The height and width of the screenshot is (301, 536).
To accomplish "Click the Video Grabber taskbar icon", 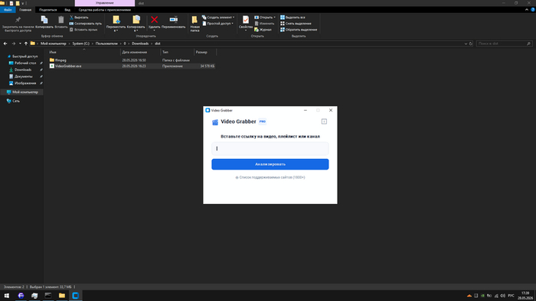I will coord(76,296).
